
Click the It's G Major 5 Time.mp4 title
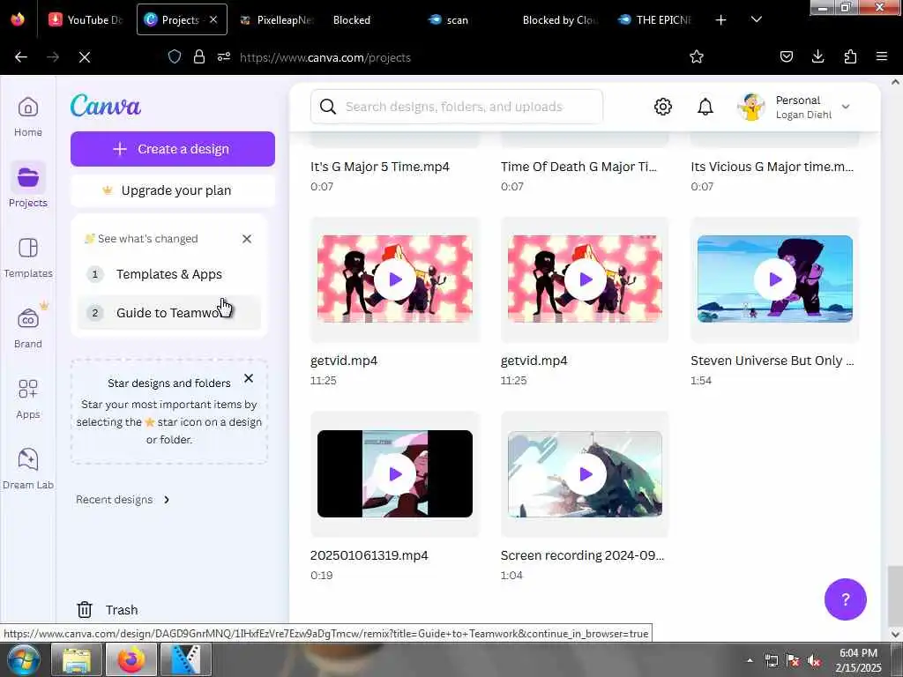(x=380, y=167)
